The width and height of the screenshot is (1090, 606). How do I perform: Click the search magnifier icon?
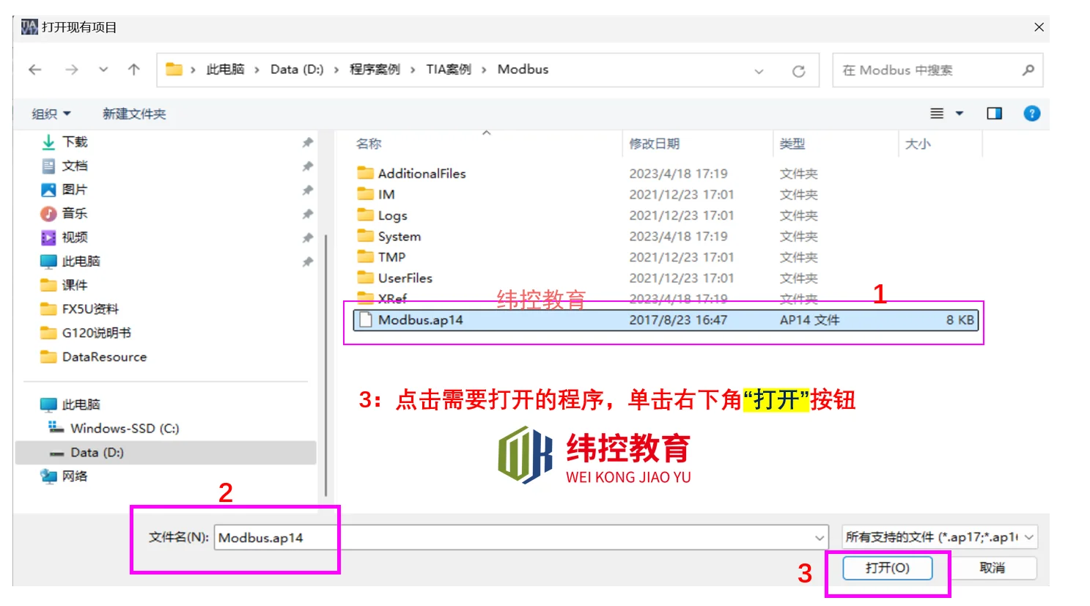[x=1028, y=70]
